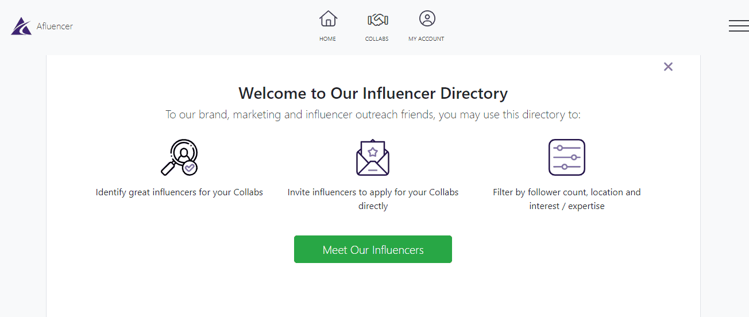Click the subtitle line beginning 'To our brand'
Viewport: 749px width, 317px height.
pos(373,115)
